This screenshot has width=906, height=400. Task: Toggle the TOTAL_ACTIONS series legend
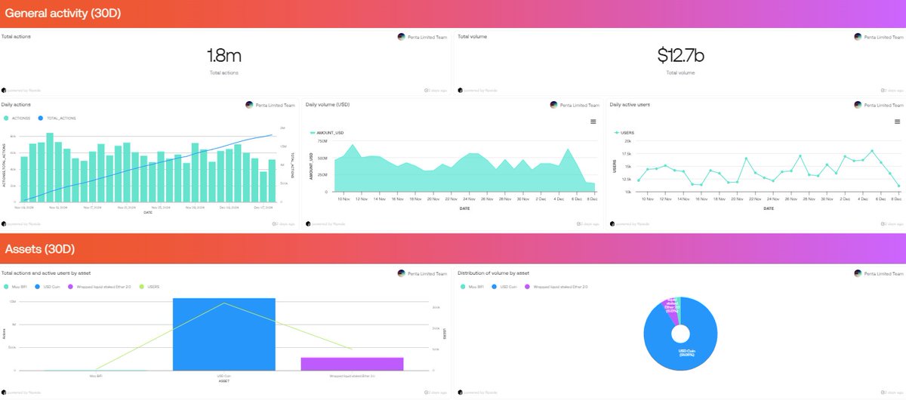[x=57, y=118]
